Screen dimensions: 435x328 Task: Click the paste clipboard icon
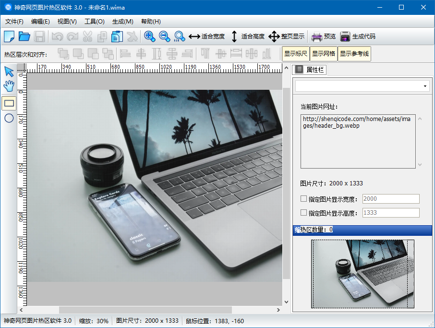click(x=117, y=36)
